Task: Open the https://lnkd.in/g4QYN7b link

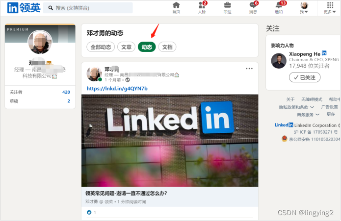Action: 117,89
